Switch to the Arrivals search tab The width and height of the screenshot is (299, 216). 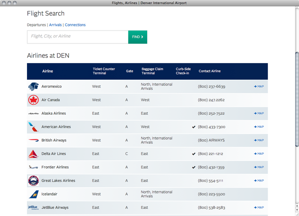coord(55,25)
